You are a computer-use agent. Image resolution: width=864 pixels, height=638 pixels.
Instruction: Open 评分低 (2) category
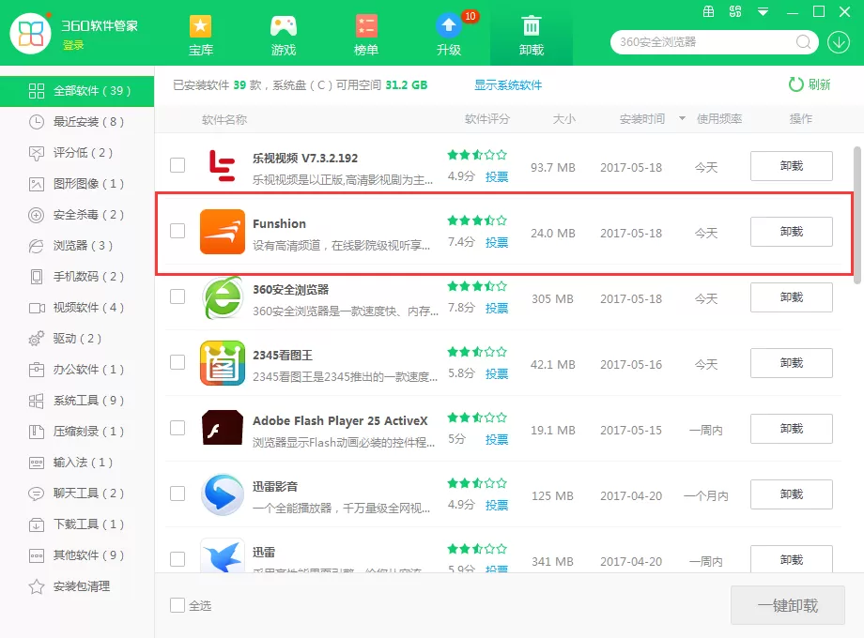(77, 153)
